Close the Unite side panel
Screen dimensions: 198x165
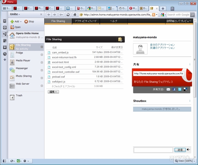pyautogui.click(x=41, y=14)
